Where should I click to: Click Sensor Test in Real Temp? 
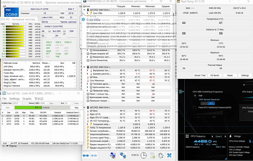point(200,75)
